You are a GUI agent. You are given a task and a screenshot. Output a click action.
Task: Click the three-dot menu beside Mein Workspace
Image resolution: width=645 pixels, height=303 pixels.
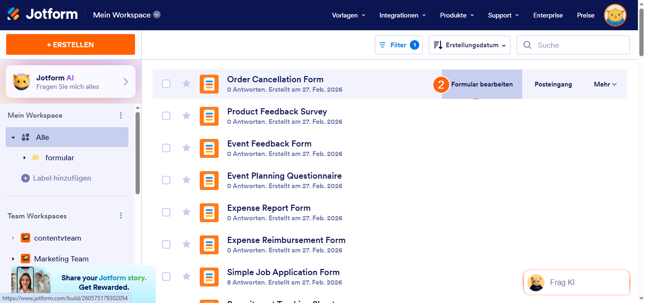[x=121, y=115]
